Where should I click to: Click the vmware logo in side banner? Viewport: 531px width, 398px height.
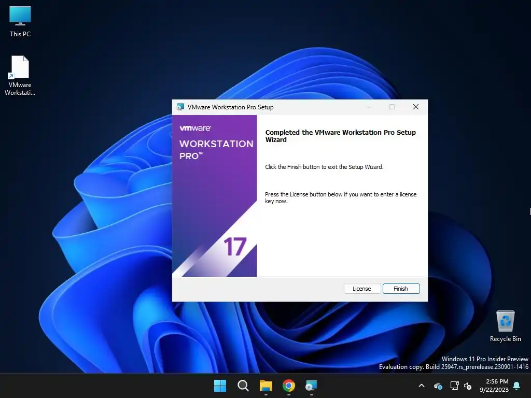195,128
